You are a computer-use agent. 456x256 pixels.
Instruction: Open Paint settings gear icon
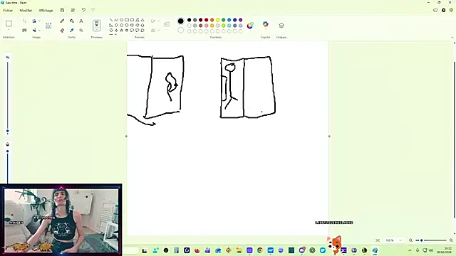tap(451, 10)
